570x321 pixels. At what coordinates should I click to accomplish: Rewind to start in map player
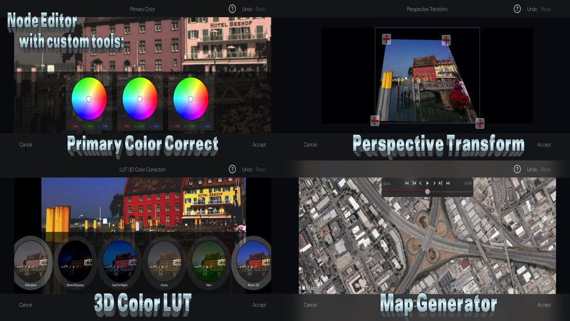(407, 183)
